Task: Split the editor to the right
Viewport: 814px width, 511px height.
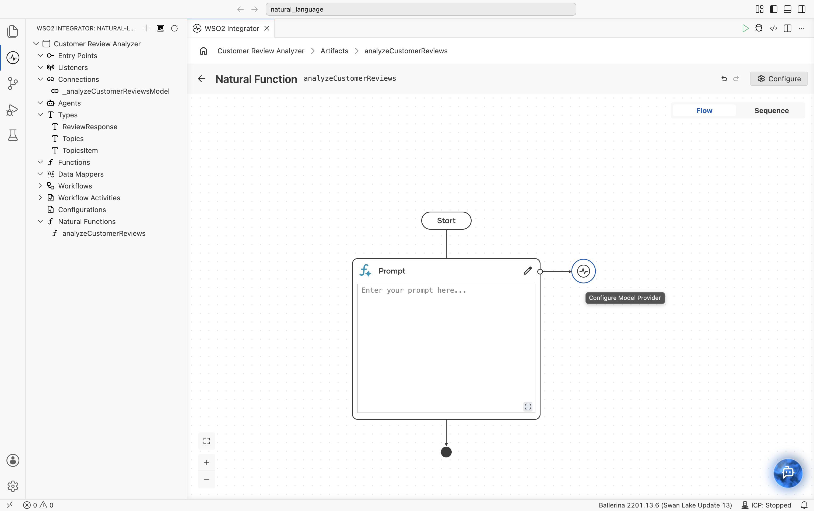Action: [788, 28]
